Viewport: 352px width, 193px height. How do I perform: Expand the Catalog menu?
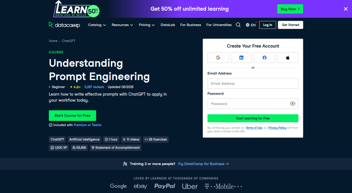point(97,25)
